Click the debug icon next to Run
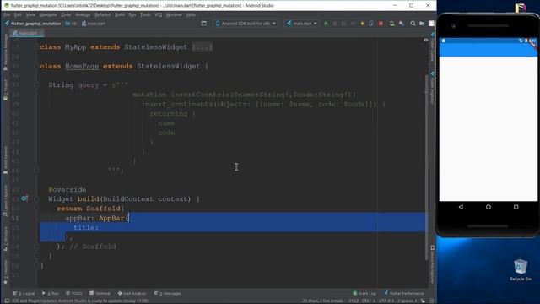This screenshot has height=304, width=540. coord(335,24)
